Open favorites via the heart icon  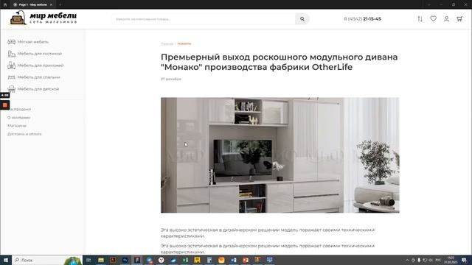433,18
